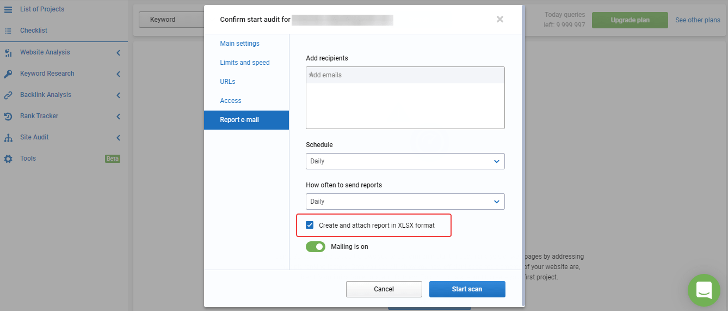
Task: Close the Confirm start audit dialog
Action: pyautogui.click(x=500, y=20)
